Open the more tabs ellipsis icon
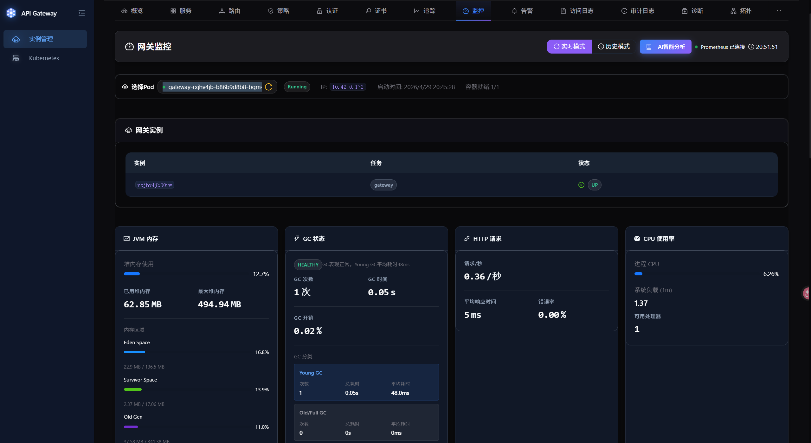Screen dimensions: 811x443 tap(779, 11)
